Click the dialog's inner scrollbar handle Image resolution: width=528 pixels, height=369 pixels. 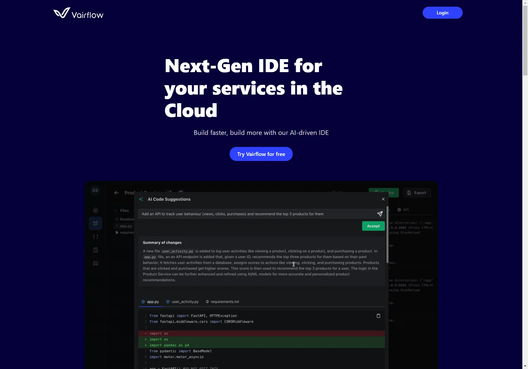click(387, 234)
